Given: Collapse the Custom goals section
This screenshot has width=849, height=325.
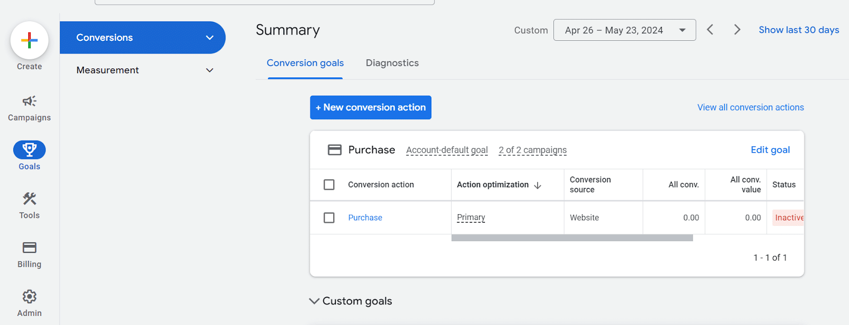Looking at the screenshot, I should [x=314, y=301].
